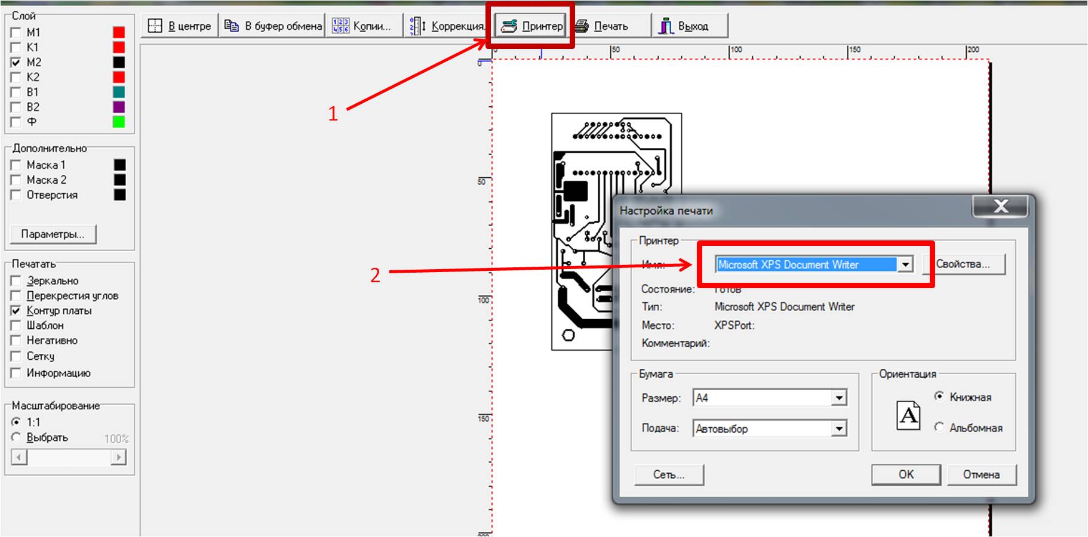
Task: Click the "Печать" print icon
Action: coord(582,26)
